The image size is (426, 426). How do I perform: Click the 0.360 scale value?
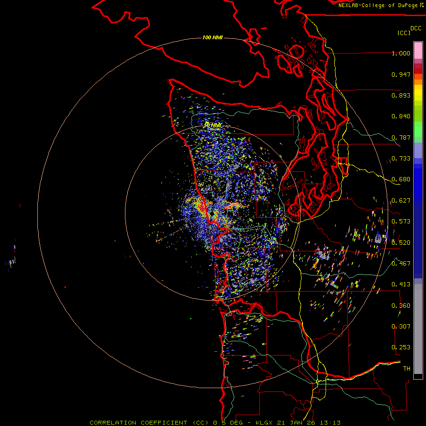point(401,306)
